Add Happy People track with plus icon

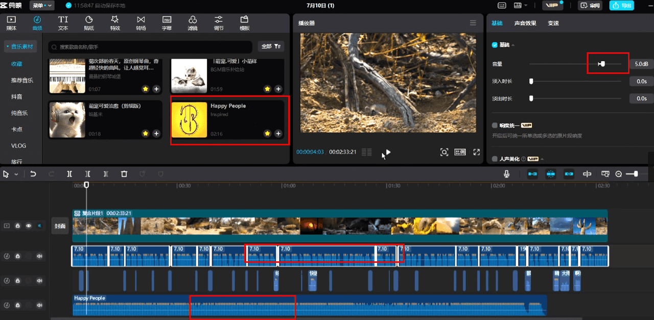point(278,133)
